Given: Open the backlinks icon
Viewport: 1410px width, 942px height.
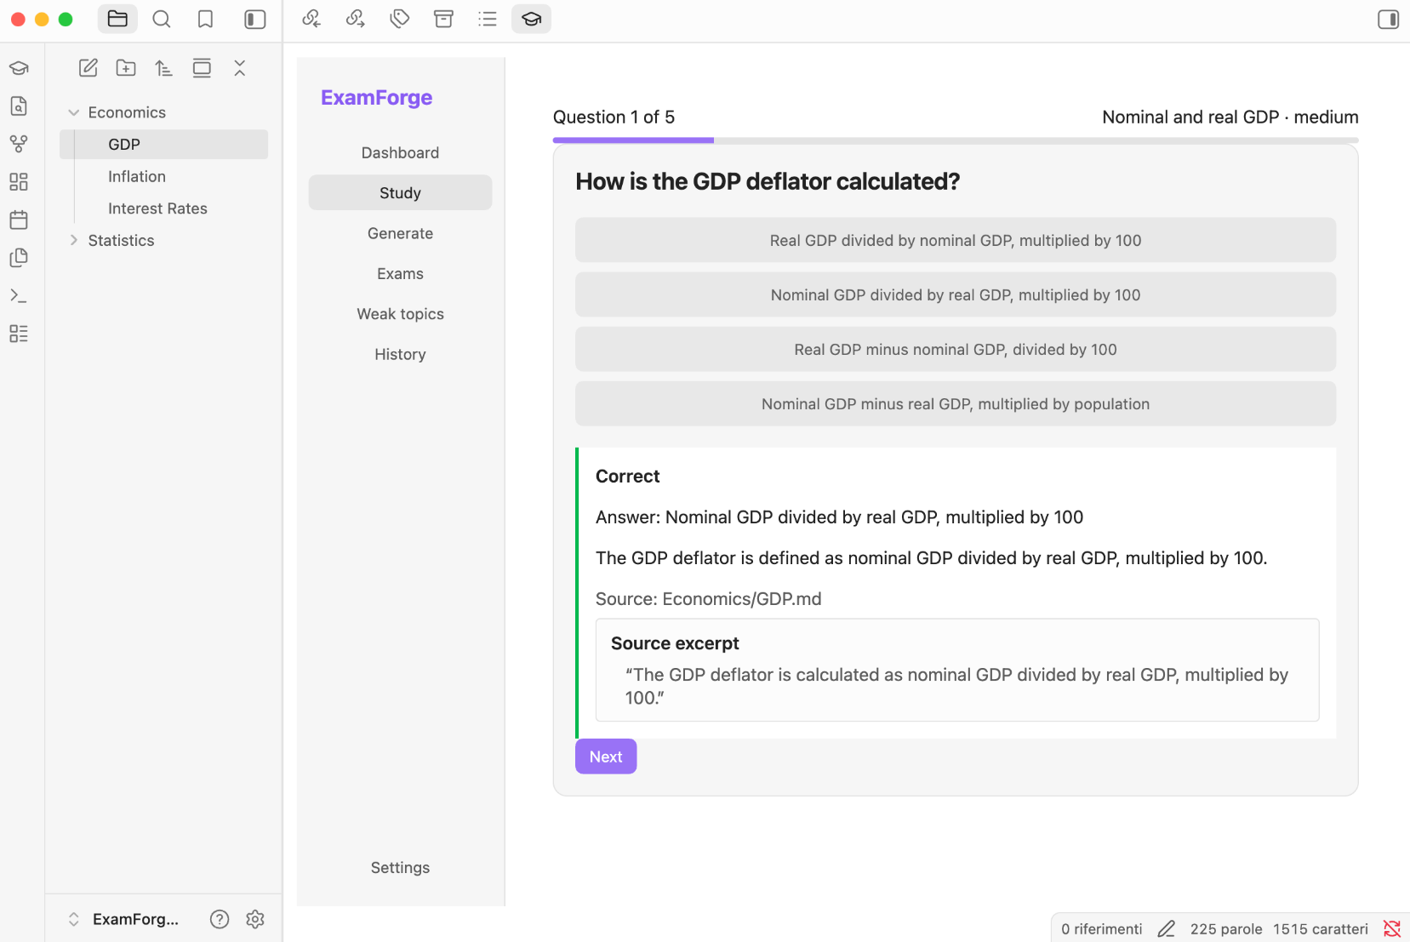Looking at the screenshot, I should 311,19.
